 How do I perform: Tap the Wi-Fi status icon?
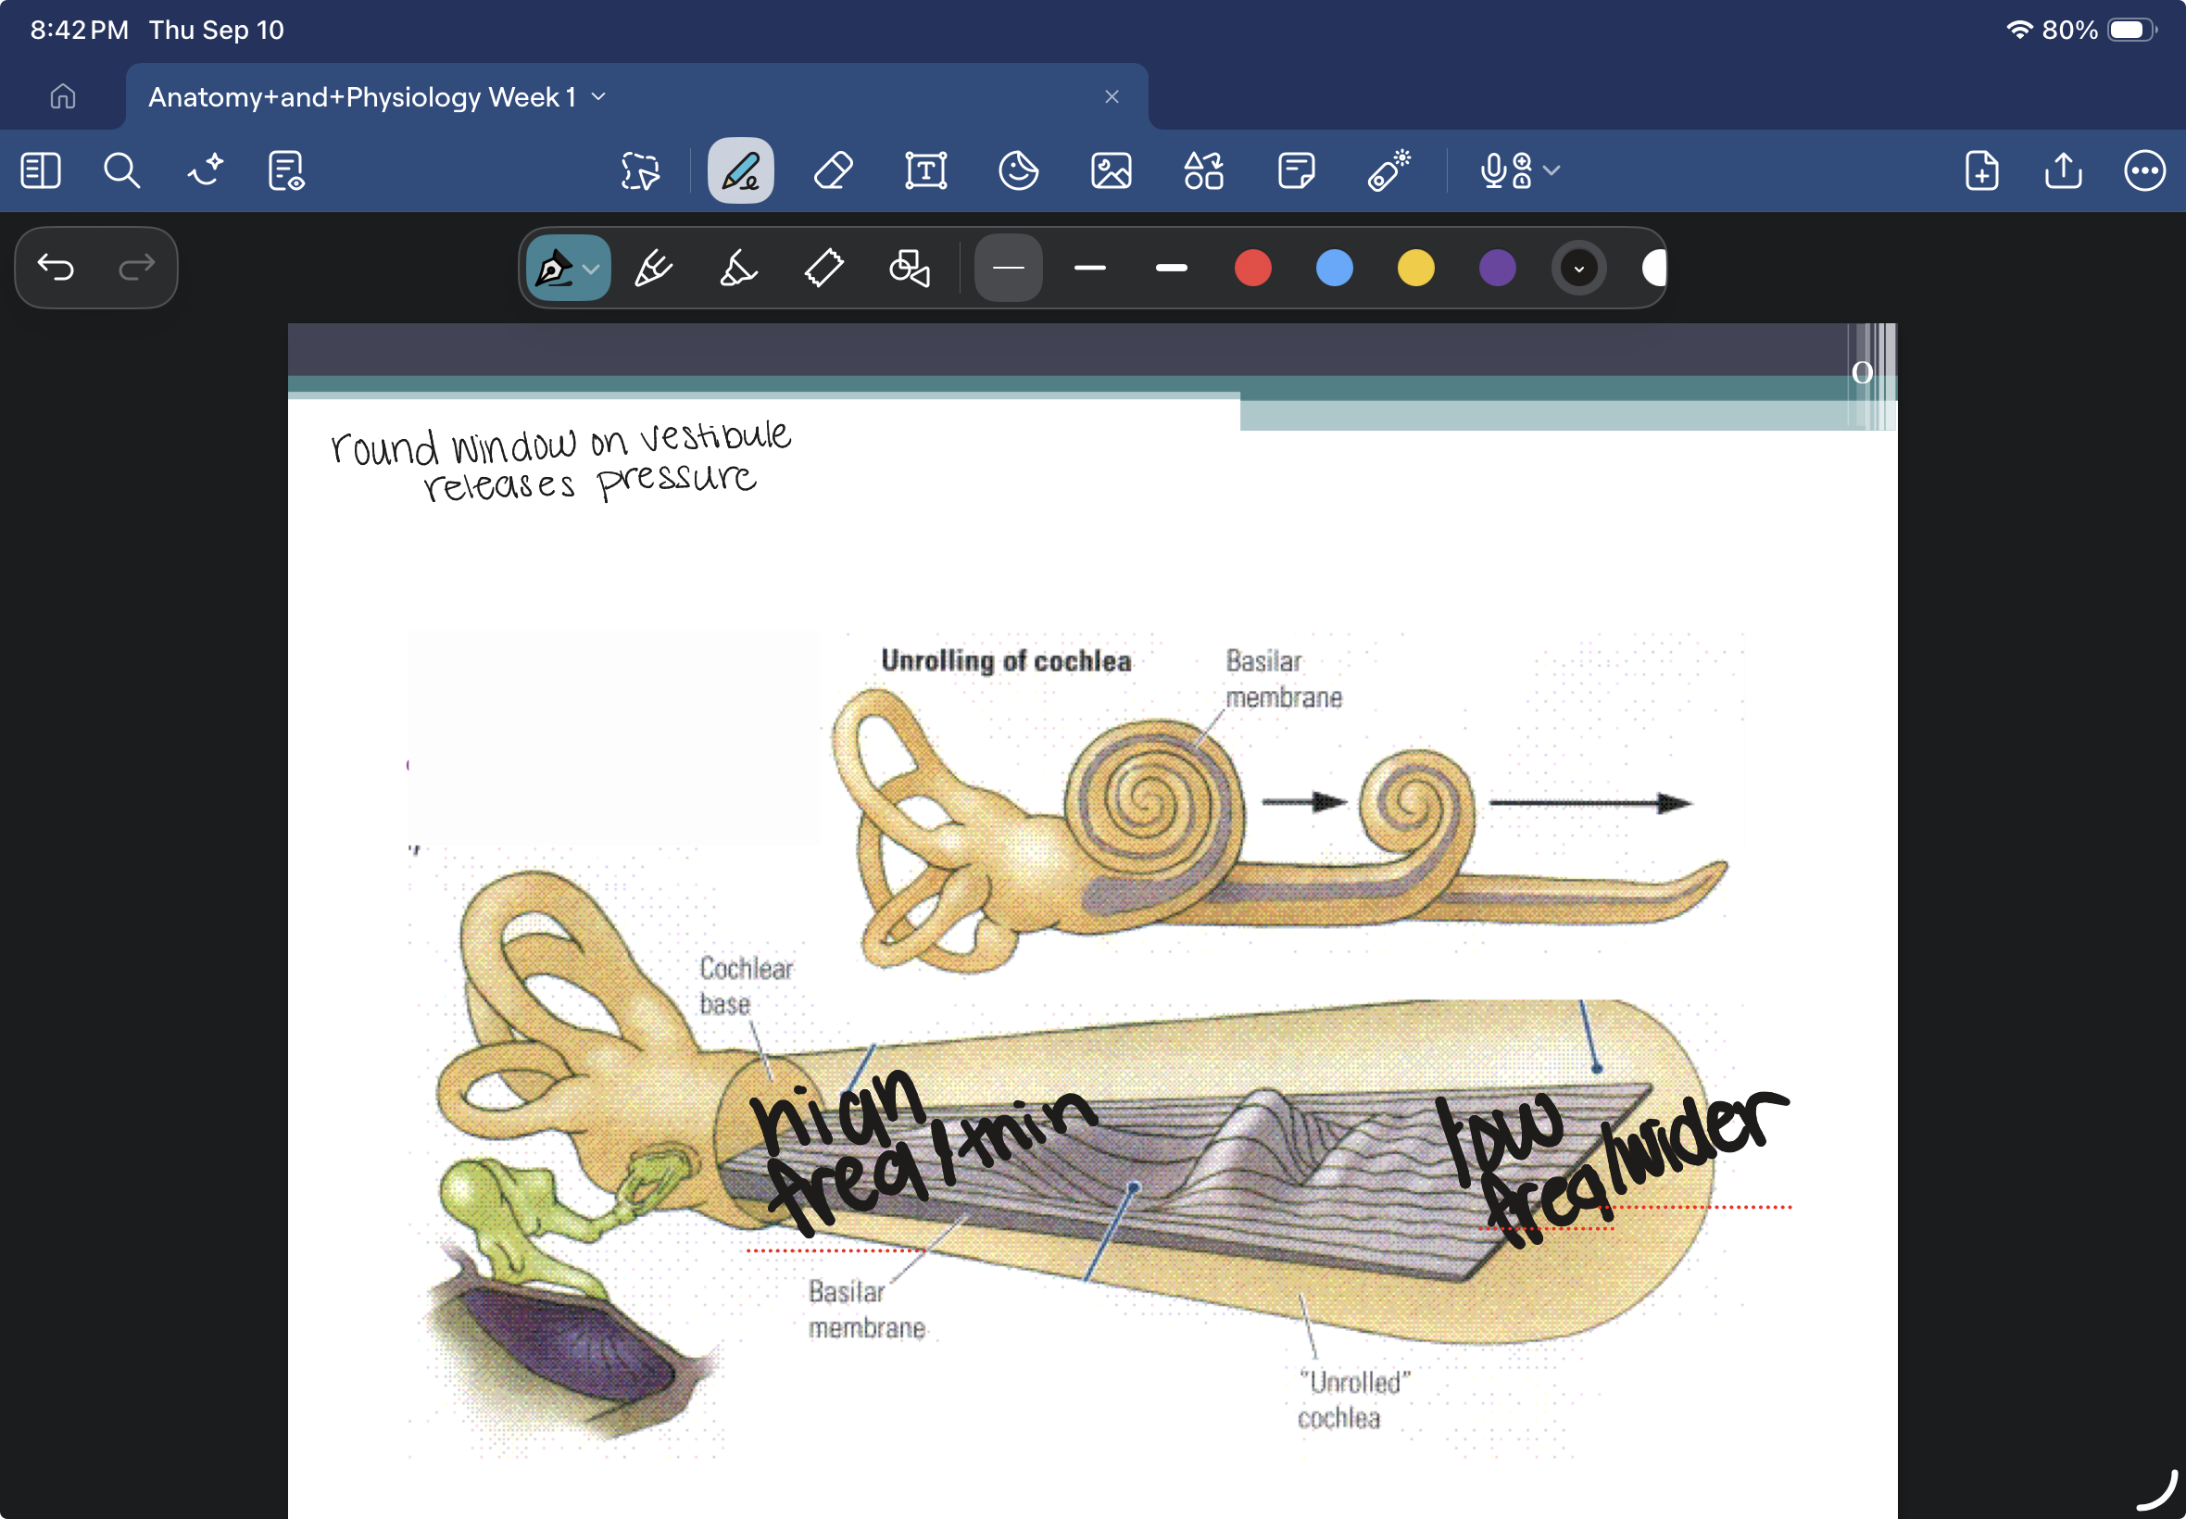point(2019,30)
